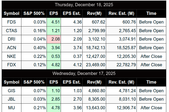
Task: Click the Time header in Wednesday table
Action: coord(151,82)
